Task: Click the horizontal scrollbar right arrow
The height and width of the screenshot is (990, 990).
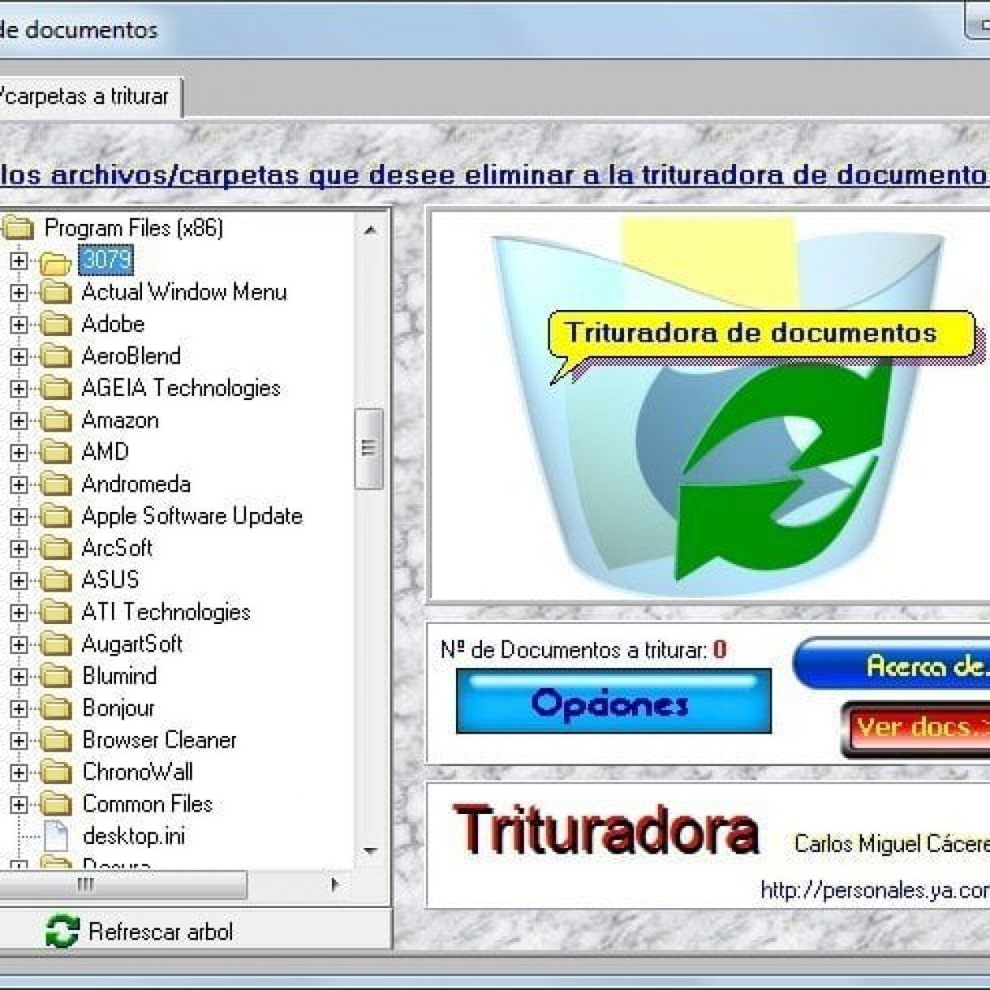Action: [335, 885]
